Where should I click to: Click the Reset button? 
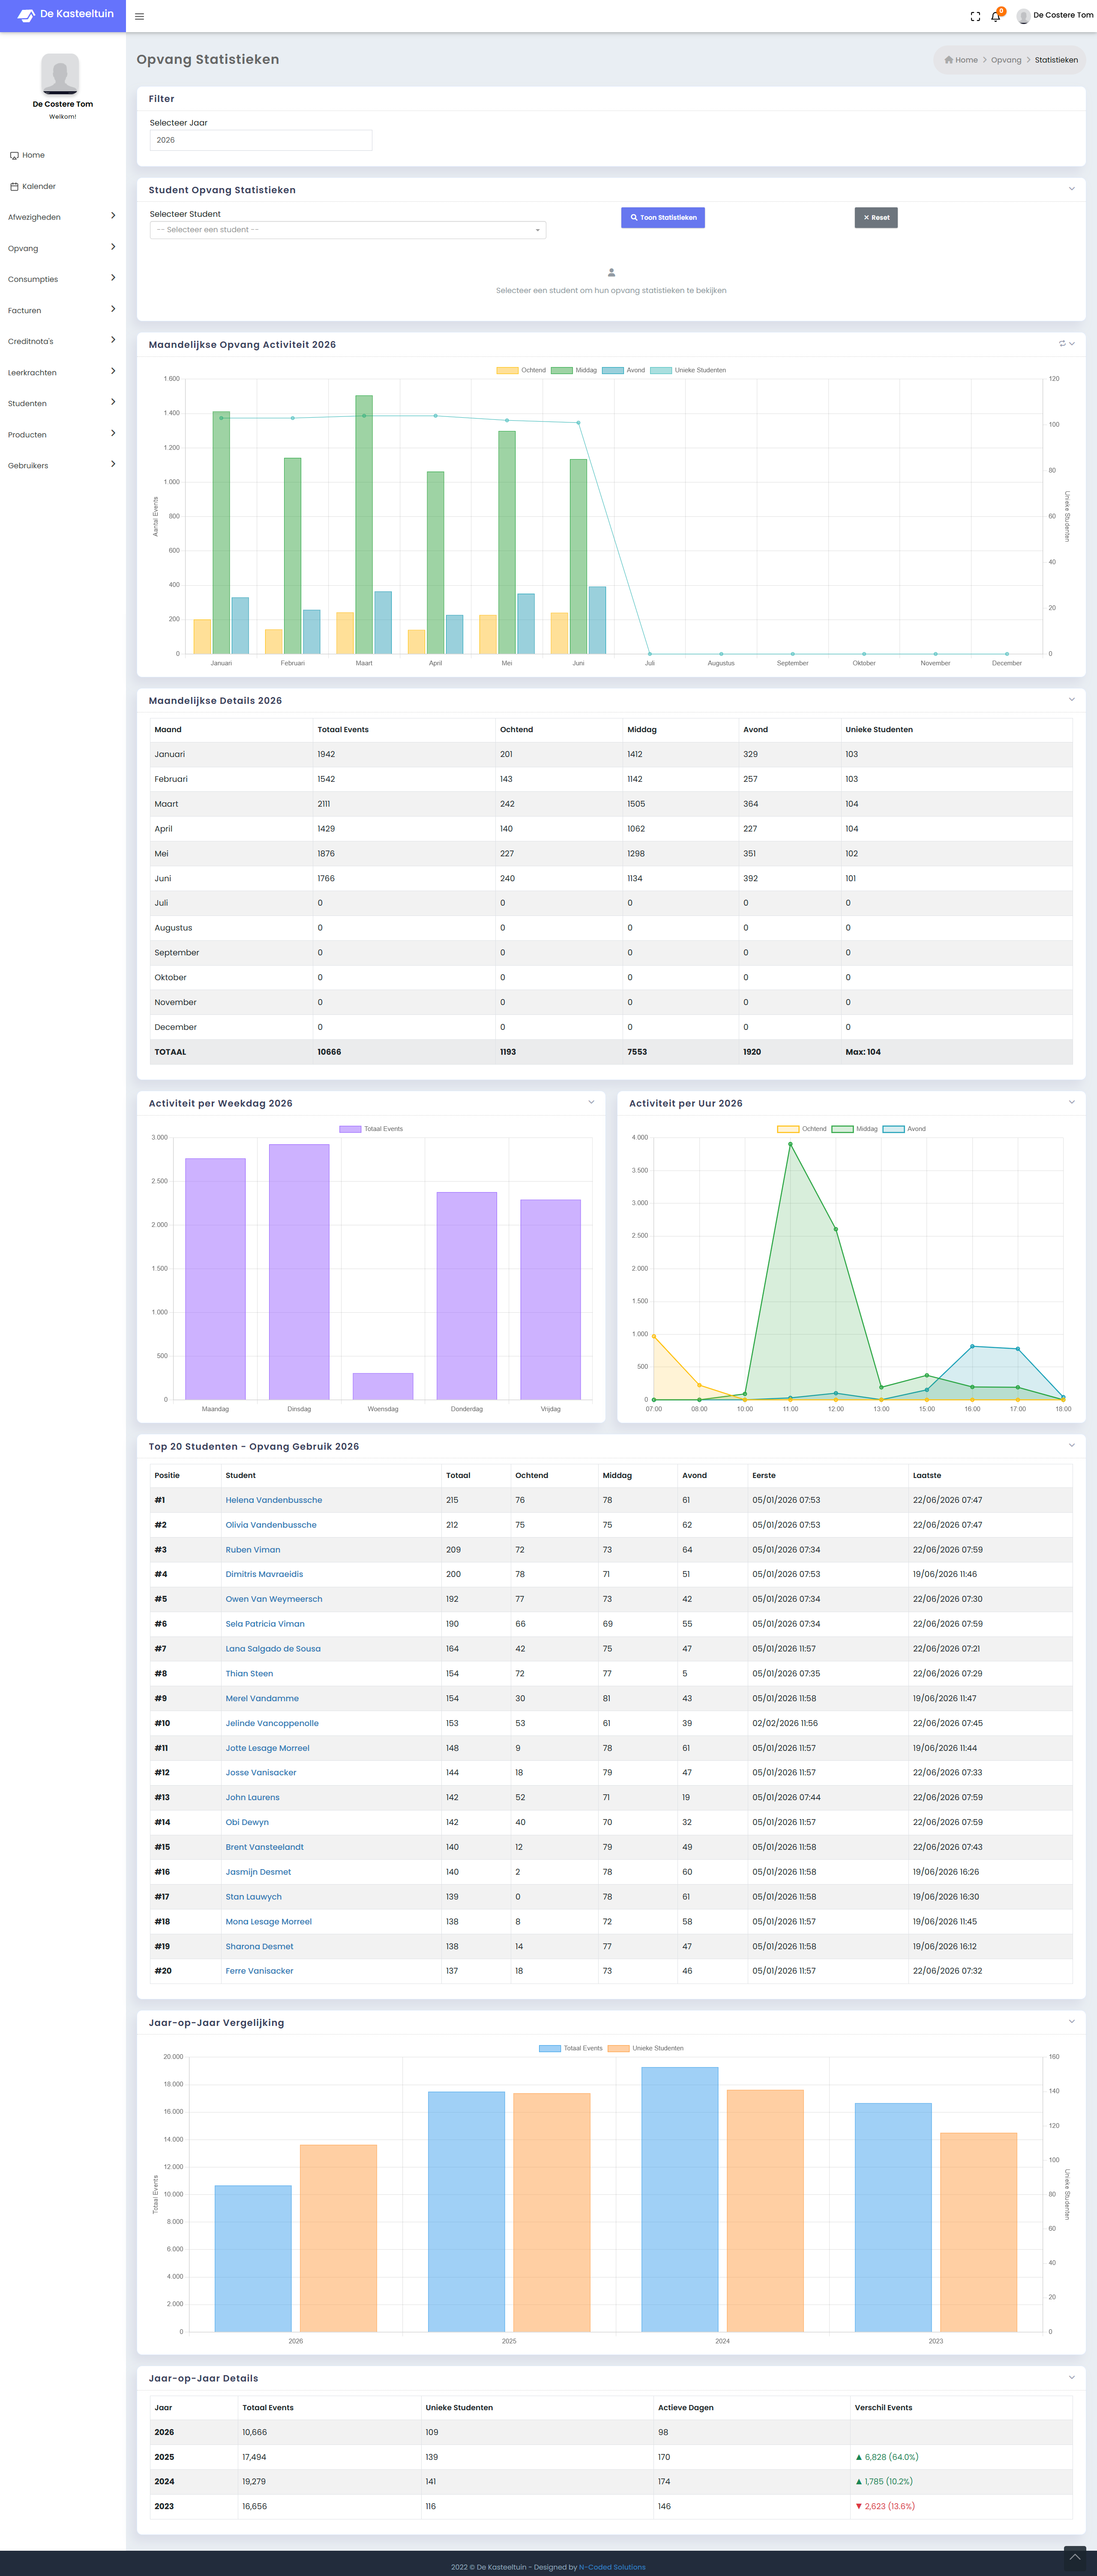click(x=876, y=217)
